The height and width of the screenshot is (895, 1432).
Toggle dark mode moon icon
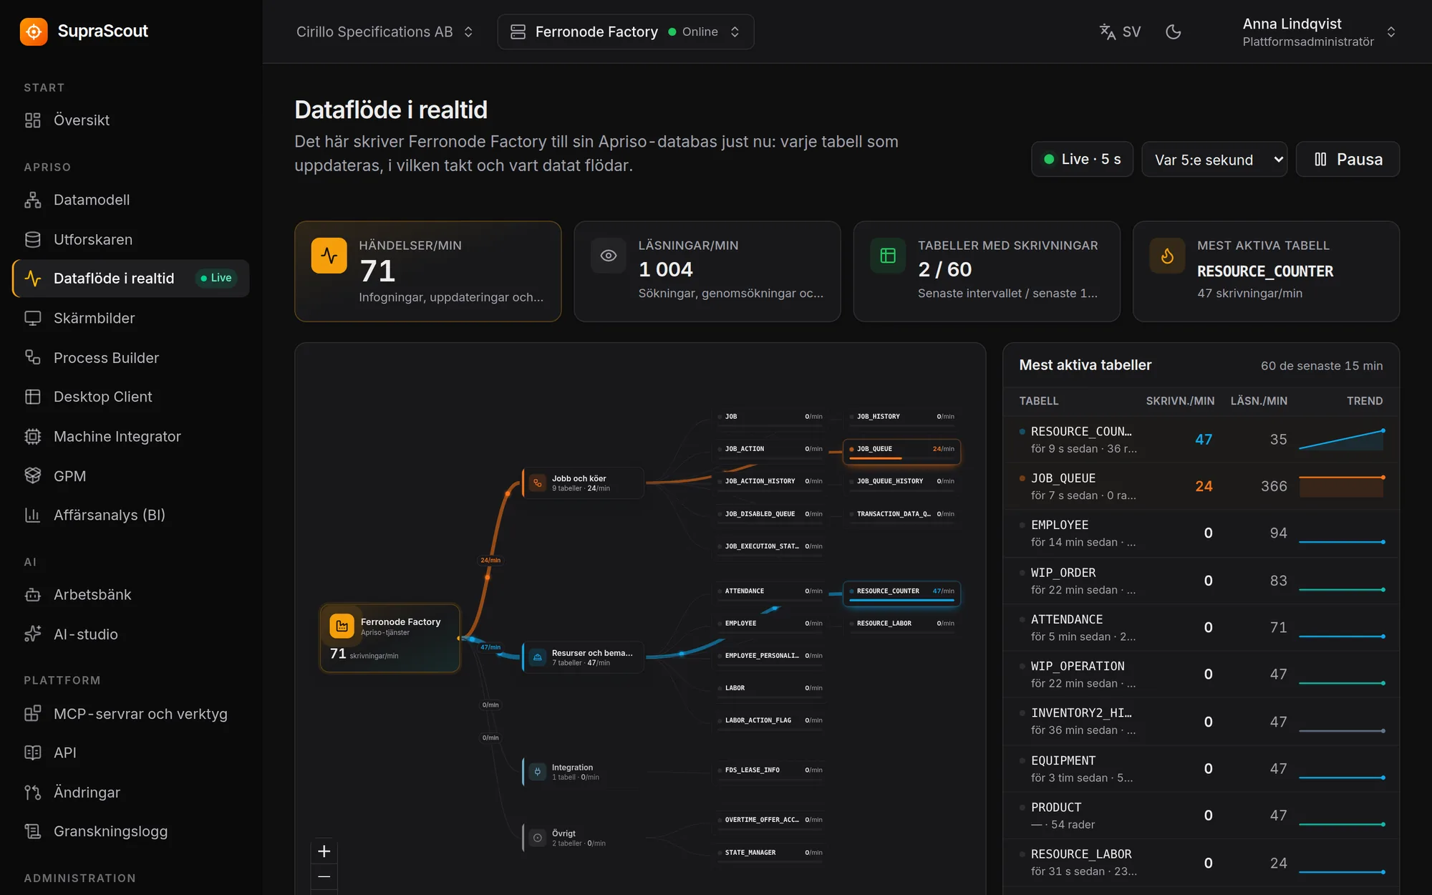pos(1173,32)
